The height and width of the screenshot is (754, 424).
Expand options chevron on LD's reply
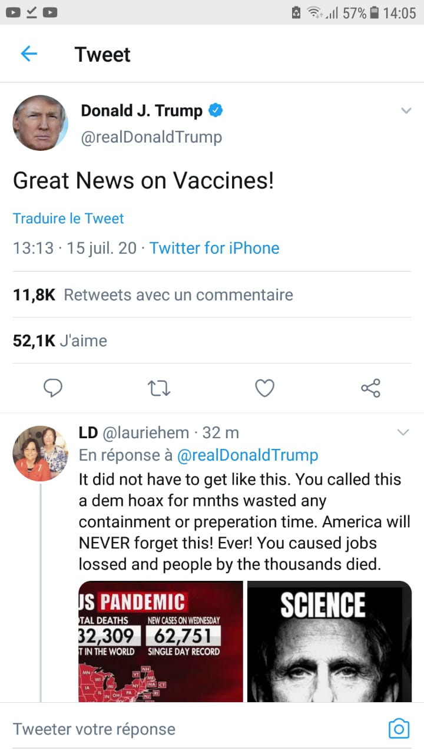[x=403, y=433]
